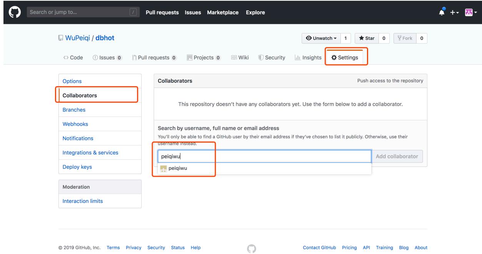Open the footer About link
The height and width of the screenshot is (254, 482).
point(421,247)
